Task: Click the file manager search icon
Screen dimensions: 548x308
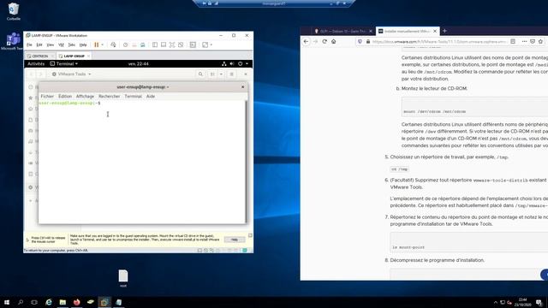Action: pyautogui.click(x=200, y=74)
